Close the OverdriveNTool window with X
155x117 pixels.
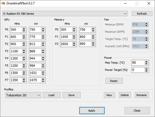click(x=149, y=4)
